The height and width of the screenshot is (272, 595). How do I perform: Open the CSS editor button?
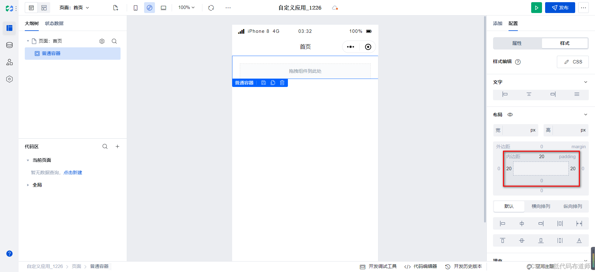tap(573, 62)
